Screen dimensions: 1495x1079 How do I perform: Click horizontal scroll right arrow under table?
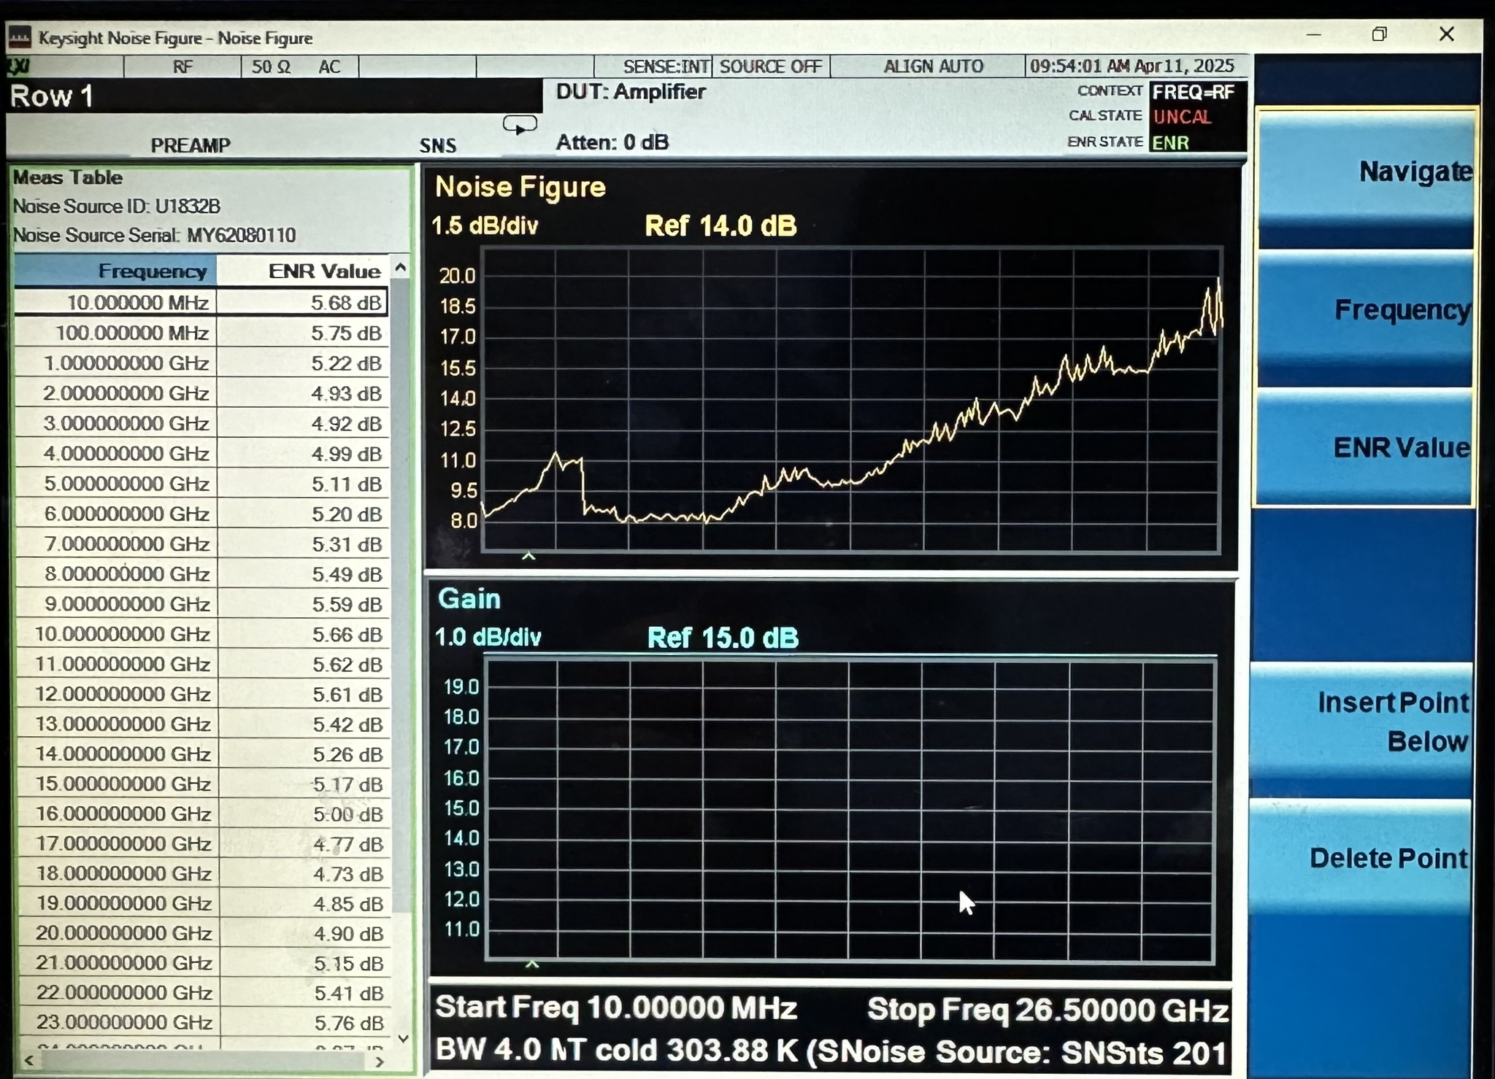pyautogui.click(x=380, y=1061)
